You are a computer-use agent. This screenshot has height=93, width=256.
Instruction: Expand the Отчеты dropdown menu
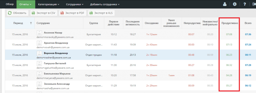pyautogui.click(x=26, y=4)
